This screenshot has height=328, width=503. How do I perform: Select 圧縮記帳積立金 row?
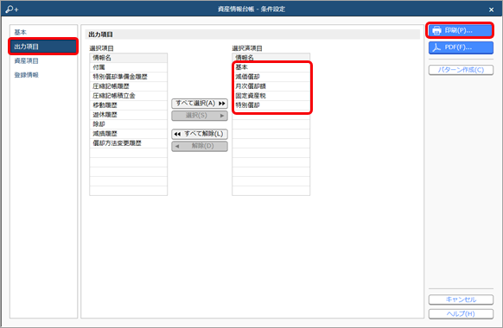click(x=128, y=96)
